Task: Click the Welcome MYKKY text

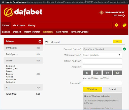Action: point(115,13)
